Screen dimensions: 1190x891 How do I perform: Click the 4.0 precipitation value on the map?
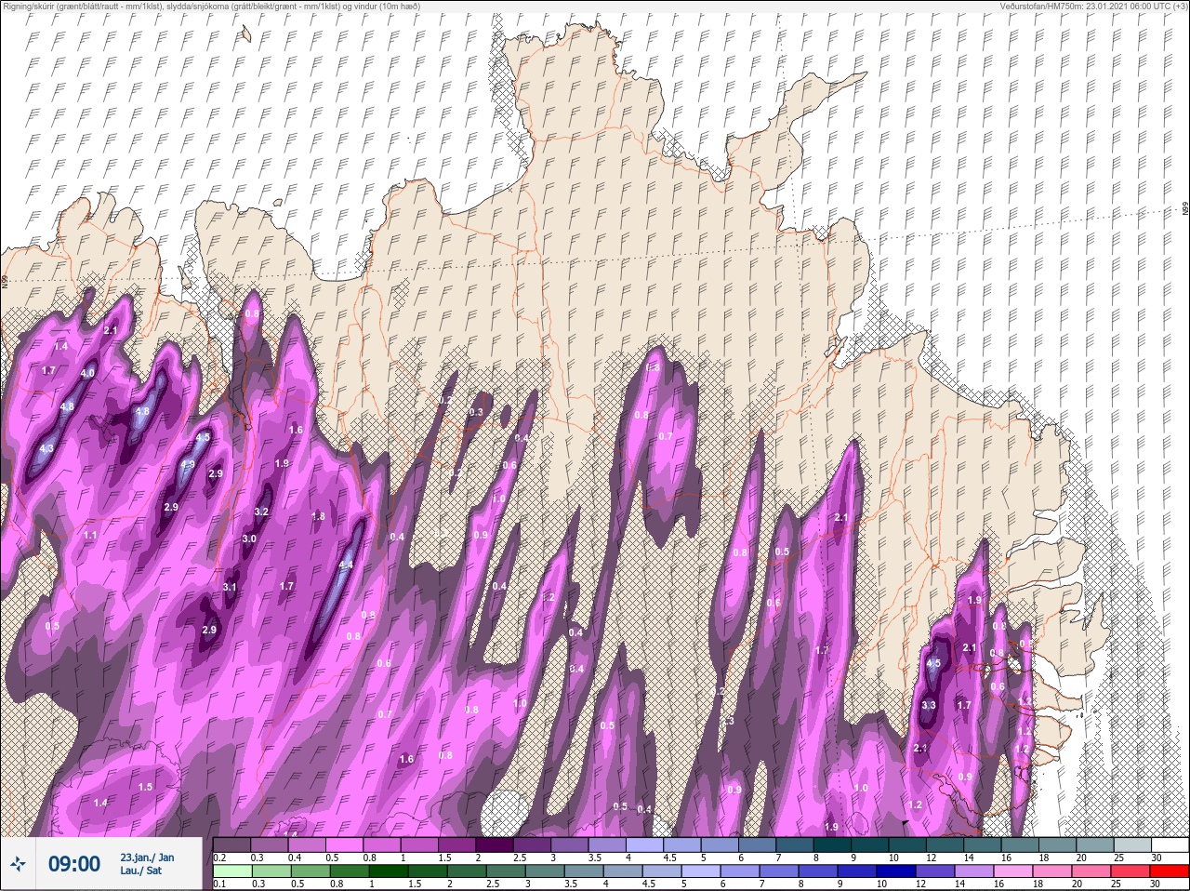(x=88, y=373)
